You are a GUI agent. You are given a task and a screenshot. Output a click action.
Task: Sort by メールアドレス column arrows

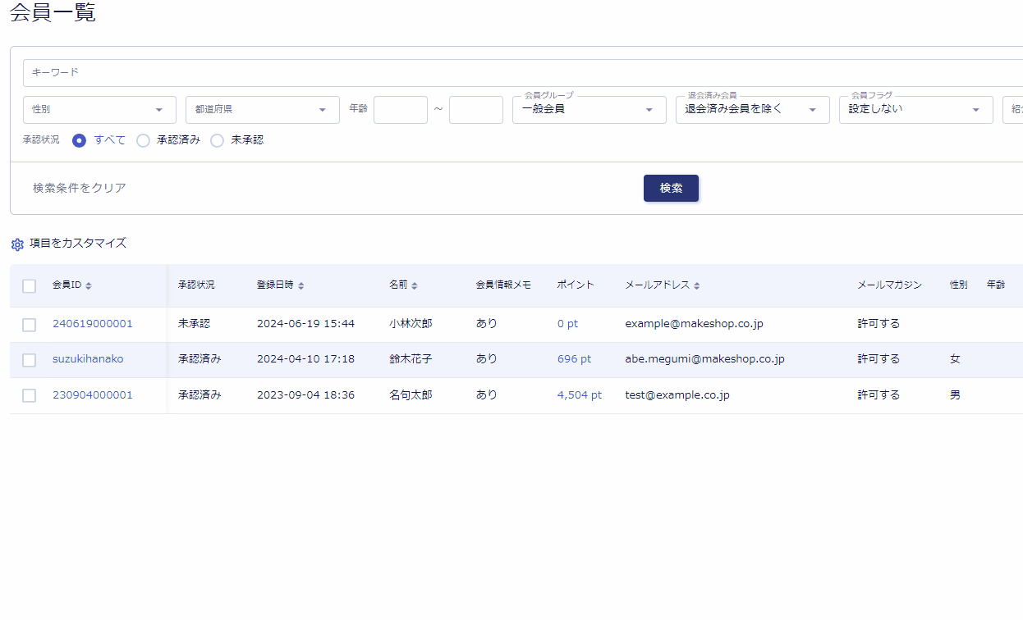coord(697,285)
